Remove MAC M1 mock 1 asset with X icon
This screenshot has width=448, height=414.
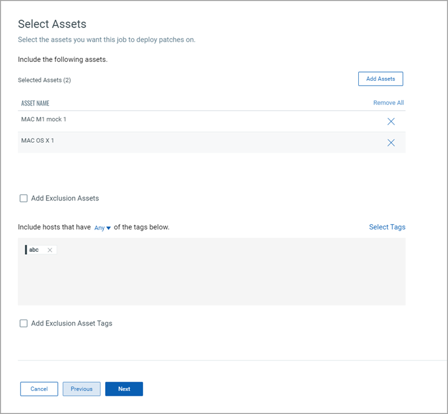pos(391,121)
